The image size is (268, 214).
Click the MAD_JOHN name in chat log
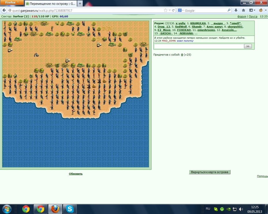pos(169,41)
